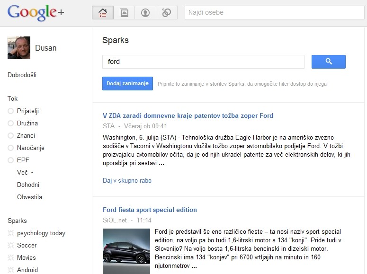This screenshot has height=274, width=367.
Task: Open the Profile icon in top bar
Action: tap(145, 13)
